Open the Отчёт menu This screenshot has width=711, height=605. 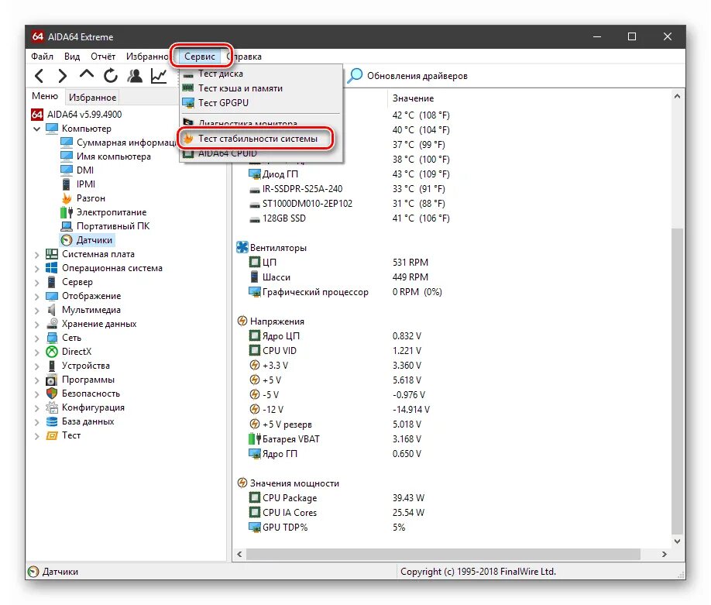point(103,57)
